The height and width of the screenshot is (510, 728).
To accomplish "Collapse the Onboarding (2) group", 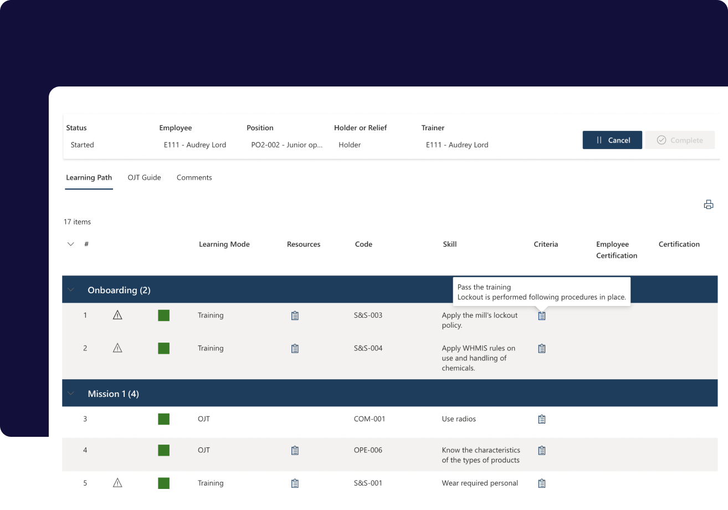I will click(70, 289).
